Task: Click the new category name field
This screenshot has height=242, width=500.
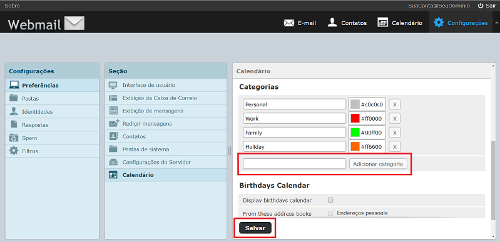Action: (x=294, y=164)
